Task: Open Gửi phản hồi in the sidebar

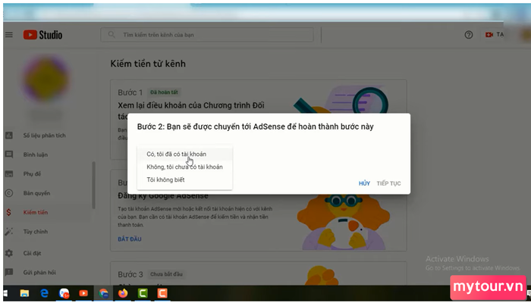Action: [x=39, y=272]
